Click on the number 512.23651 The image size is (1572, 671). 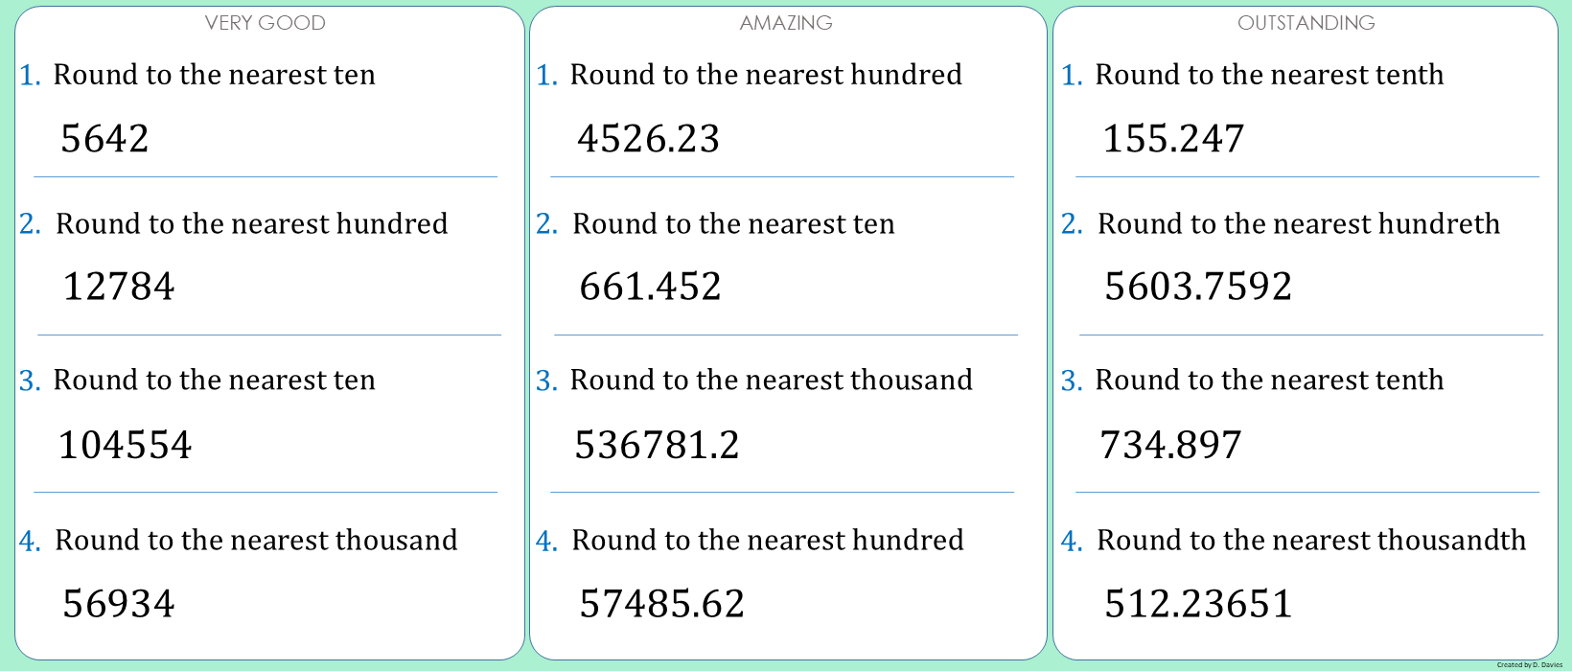click(1198, 604)
